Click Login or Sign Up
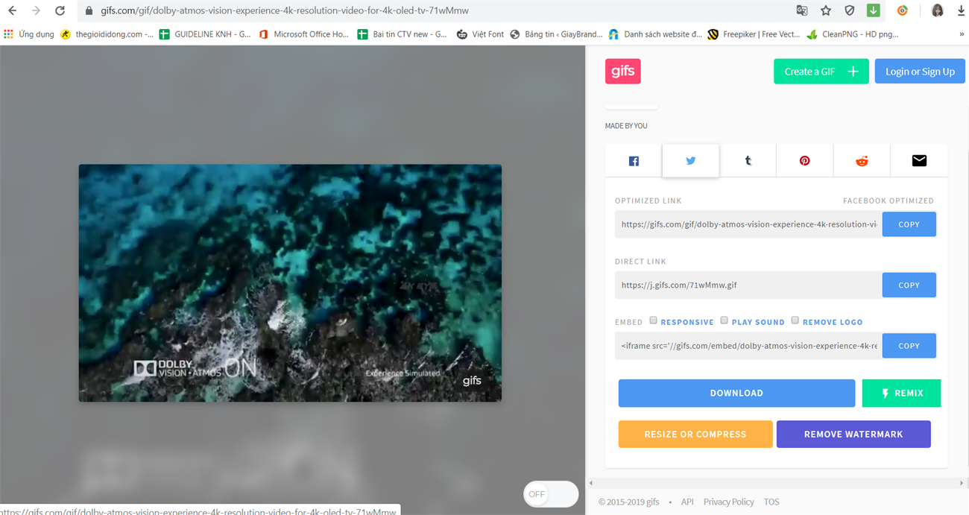The height and width of the screenshot is (515, 969). [920, 72]
